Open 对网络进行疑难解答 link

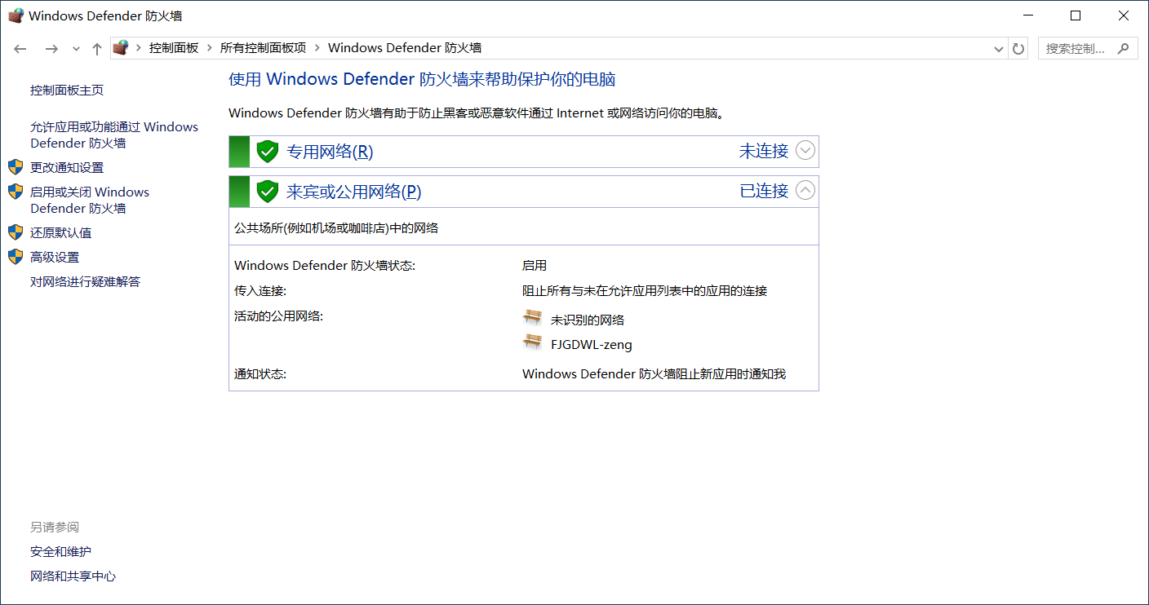(86, 281)
